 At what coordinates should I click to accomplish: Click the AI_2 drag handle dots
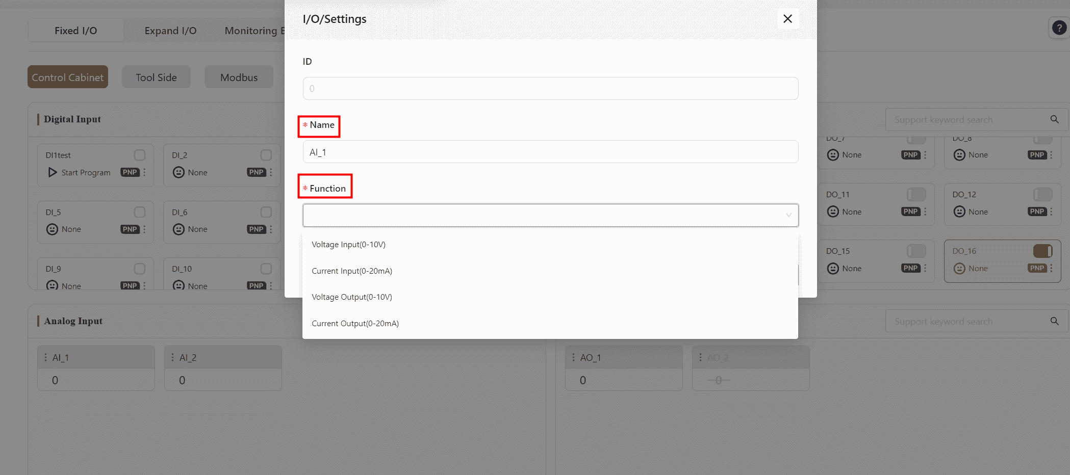tap(172, 357)
